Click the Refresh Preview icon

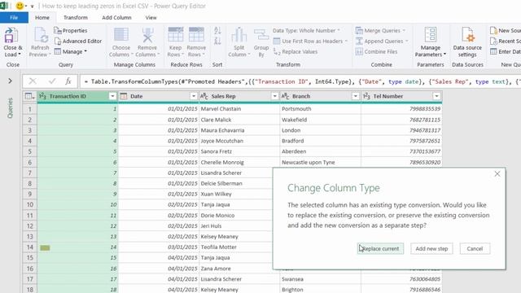tap(41, 36)
